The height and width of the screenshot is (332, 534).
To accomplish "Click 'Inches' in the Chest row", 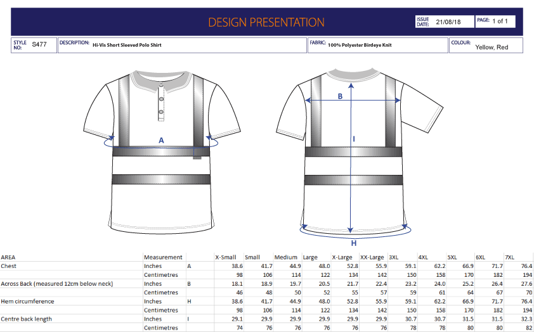I will [x=153, y=266].
